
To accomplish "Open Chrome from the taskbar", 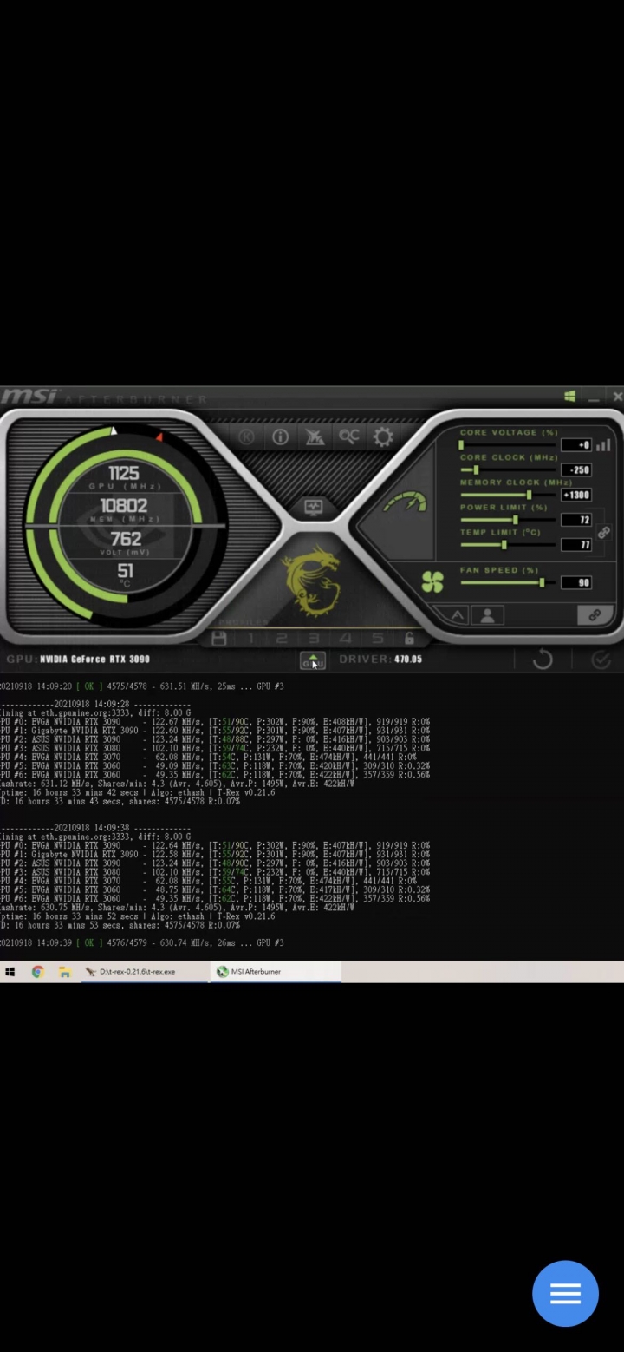I will coord(37,972).
